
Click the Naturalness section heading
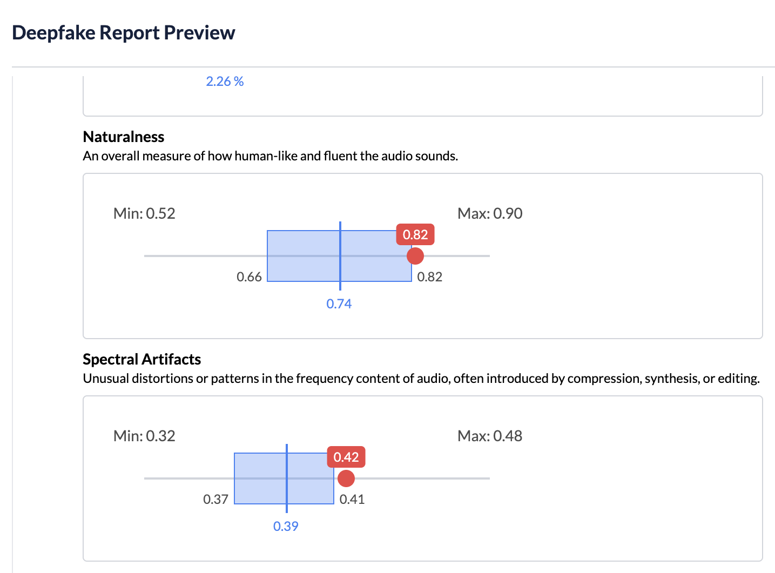click(x=124, y=137)
